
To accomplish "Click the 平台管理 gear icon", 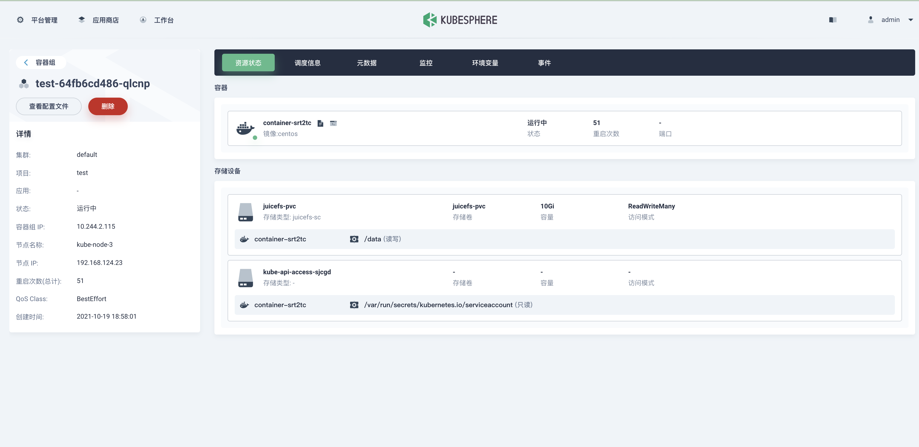I will tap(20, 20).
